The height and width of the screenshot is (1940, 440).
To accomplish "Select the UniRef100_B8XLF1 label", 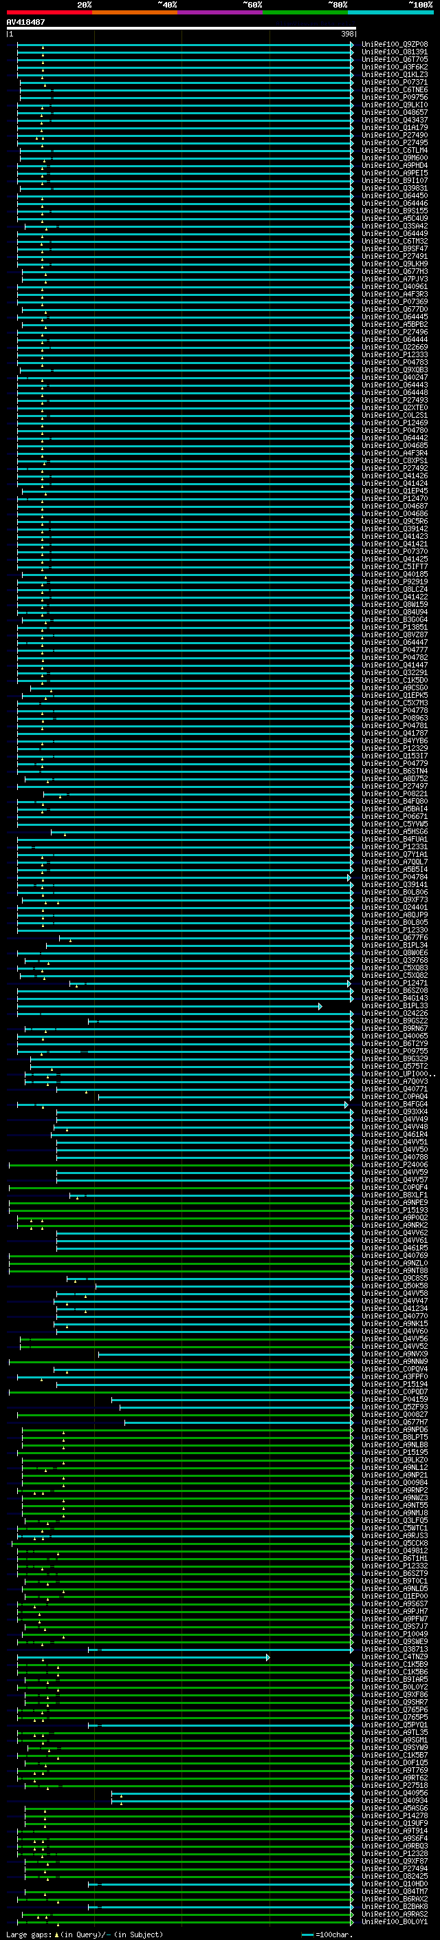I will point(394,1195).
